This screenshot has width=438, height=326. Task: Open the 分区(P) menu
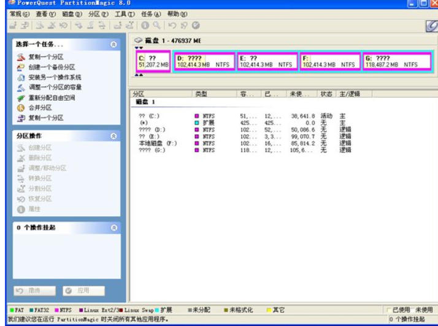point(98,14)
